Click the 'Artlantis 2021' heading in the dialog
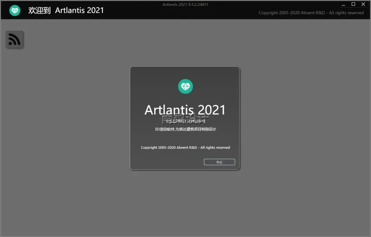The image size is (371, 237). point(185,110)
